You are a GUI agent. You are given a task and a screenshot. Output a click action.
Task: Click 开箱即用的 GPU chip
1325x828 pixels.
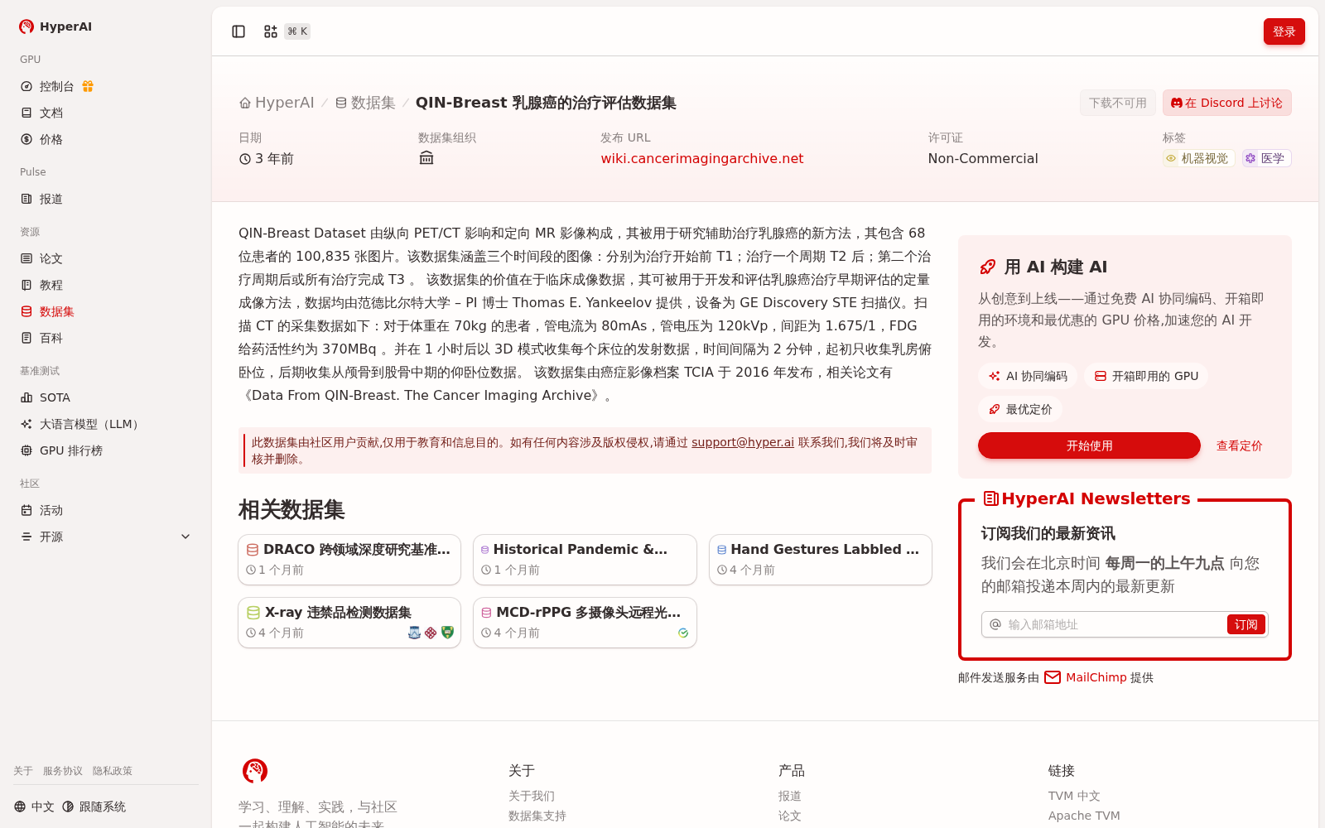point(1146,376)
